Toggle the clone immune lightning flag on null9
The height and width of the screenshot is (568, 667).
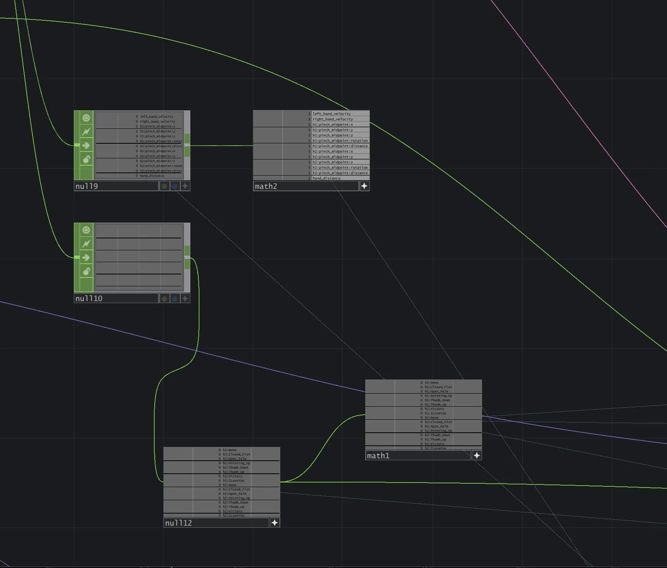coord(86,131)
